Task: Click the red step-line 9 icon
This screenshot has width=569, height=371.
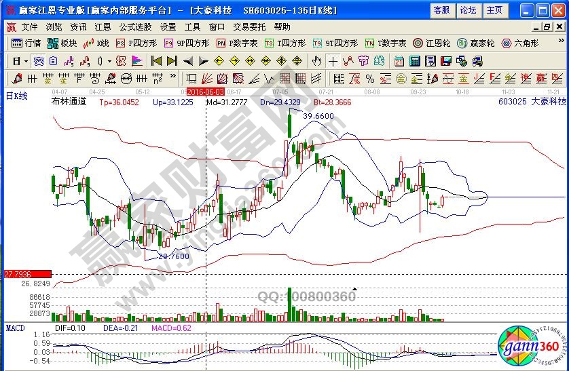Action: [85, 61]
